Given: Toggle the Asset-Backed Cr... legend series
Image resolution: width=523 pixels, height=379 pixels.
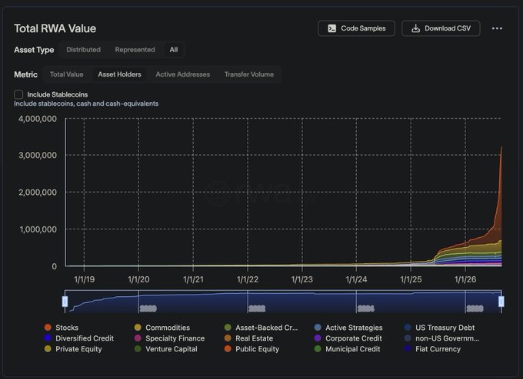Looking at the screenshot, I should coord(261,328).
